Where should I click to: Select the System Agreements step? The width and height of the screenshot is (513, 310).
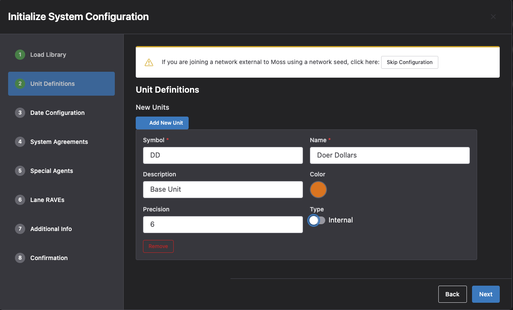[59, 142]
